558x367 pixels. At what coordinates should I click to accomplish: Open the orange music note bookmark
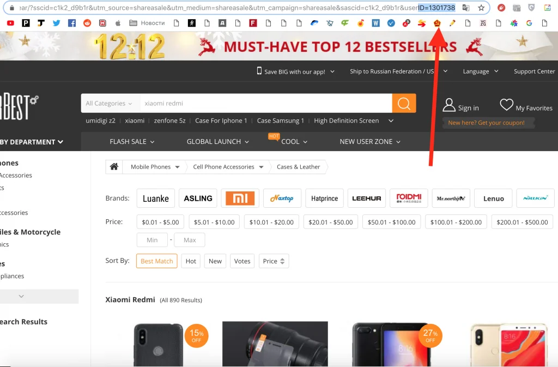[361, 23]
